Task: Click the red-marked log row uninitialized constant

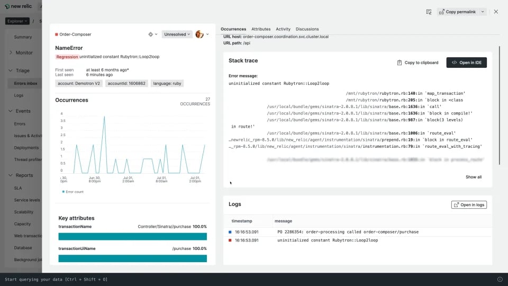Action: [358, 240]
